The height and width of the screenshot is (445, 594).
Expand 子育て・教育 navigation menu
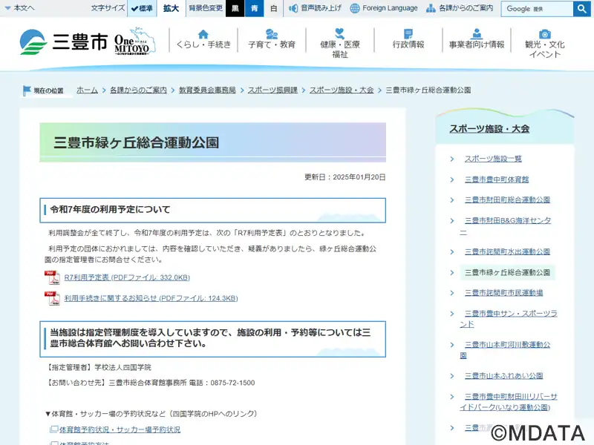pyautogui.click(x=272, y=40)
